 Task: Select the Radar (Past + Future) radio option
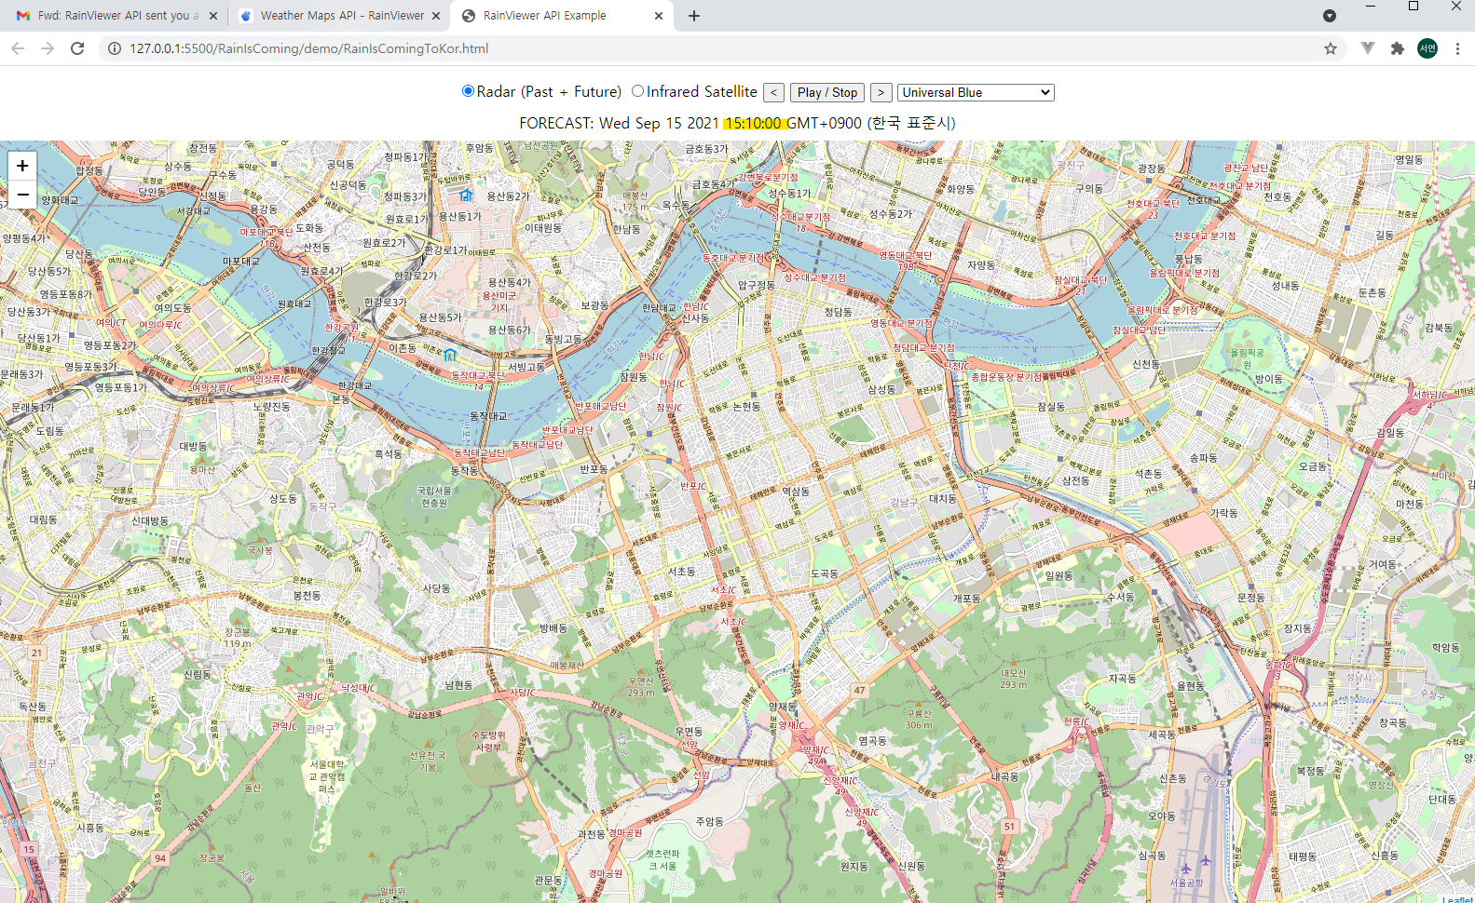(x=468, y=91)
